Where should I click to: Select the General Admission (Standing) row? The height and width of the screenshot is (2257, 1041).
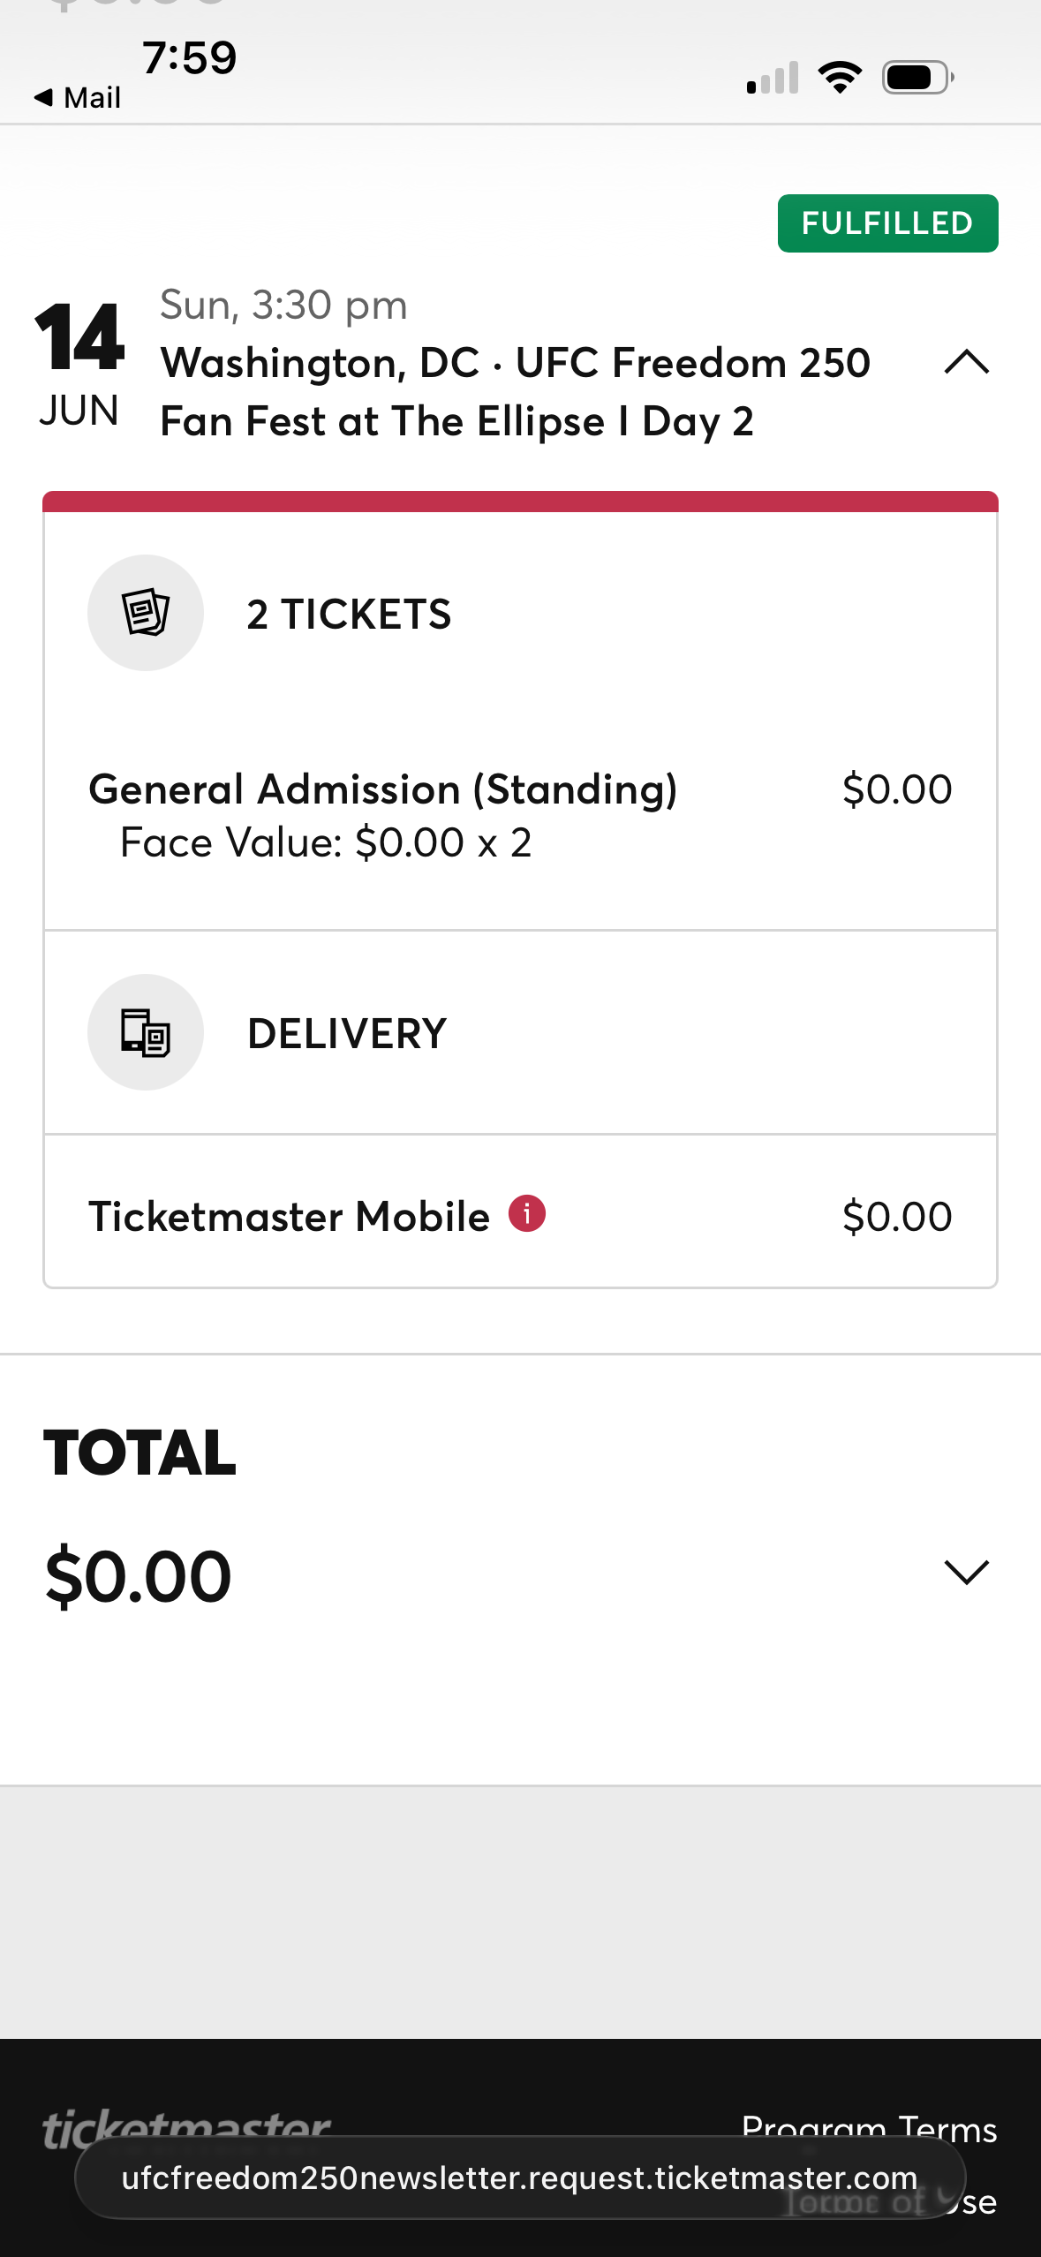(382, 789)
